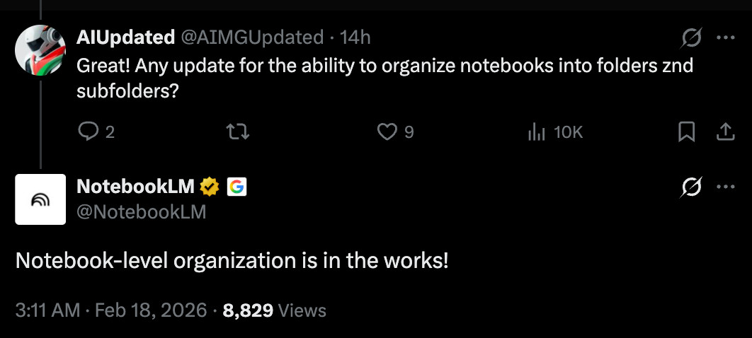Share AIUpdated's post via share icon
The width and height of the screenshot is (752, 338).
point(725,132)
